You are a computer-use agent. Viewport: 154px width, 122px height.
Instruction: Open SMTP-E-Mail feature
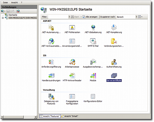click(x=93, y=43)
